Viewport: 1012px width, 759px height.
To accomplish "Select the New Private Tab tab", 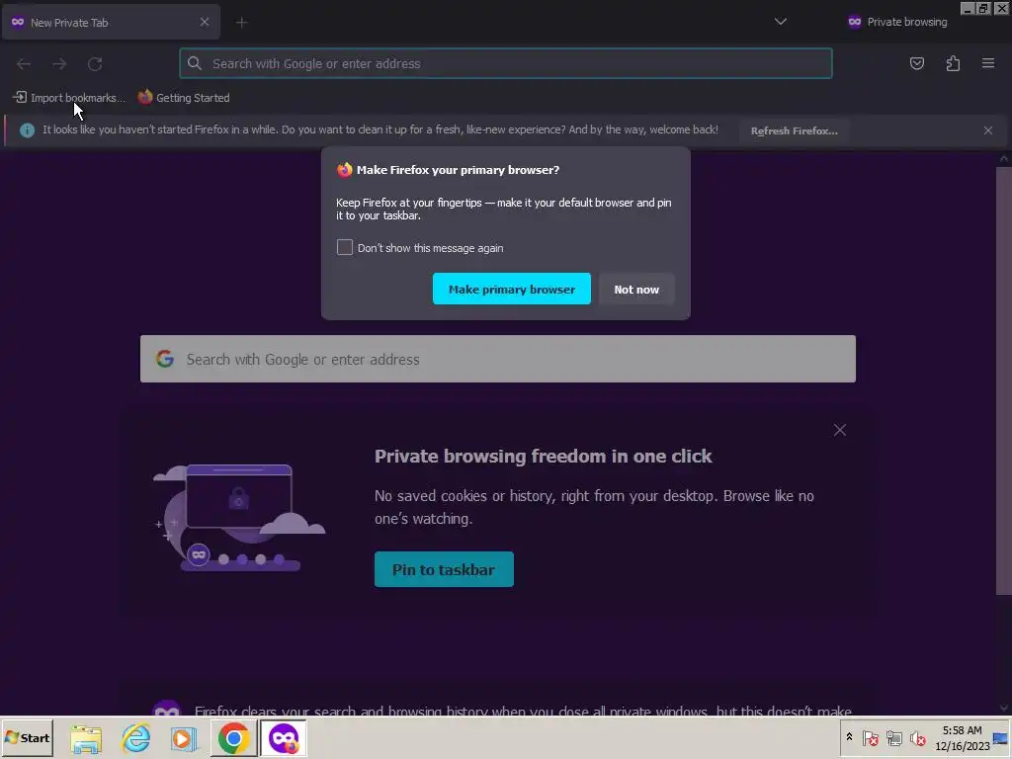I will (111, 23).
